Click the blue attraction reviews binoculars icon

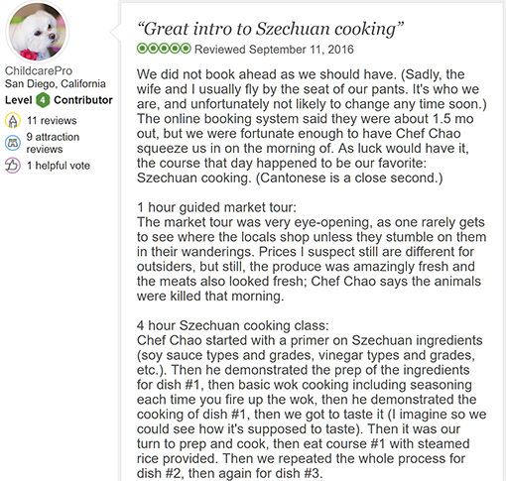pos(13,143)
